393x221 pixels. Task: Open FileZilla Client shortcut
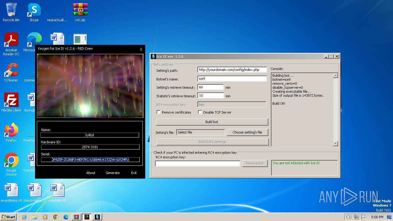click(11, 103)
